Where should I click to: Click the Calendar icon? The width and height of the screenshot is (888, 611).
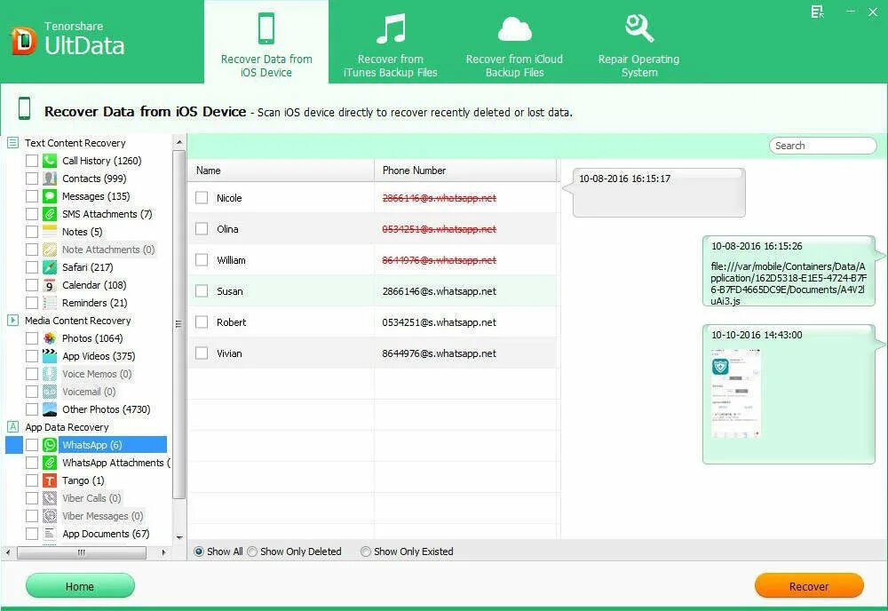[50, 285]
